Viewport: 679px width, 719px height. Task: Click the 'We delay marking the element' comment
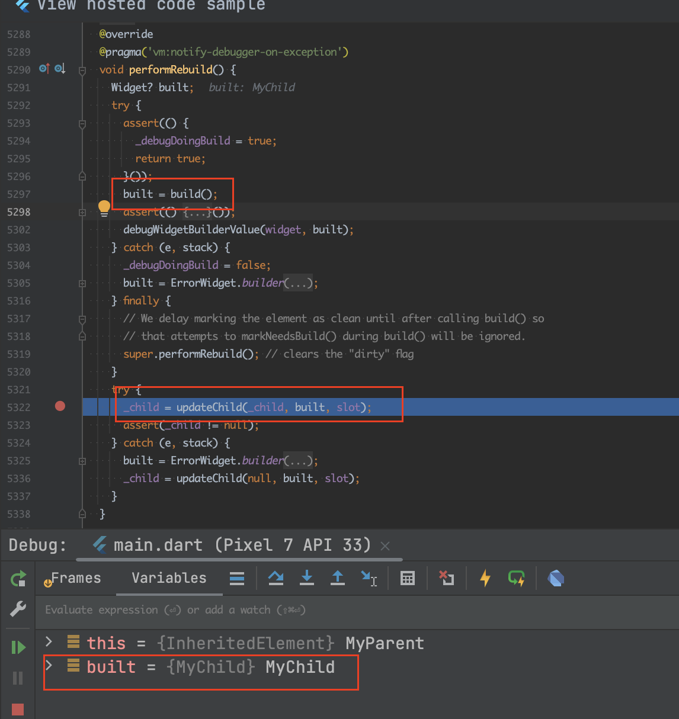[x=334, y=319]
